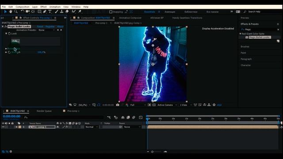Switch to the Essentials workspace

point(149,12)
